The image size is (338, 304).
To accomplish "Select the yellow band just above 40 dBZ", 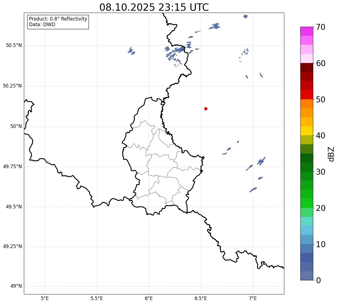I will pyautogui.click(x=307, y=131).
